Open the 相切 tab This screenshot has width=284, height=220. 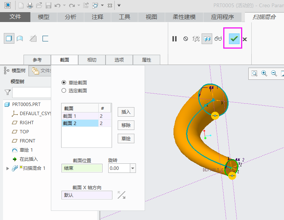coord(92,60)
